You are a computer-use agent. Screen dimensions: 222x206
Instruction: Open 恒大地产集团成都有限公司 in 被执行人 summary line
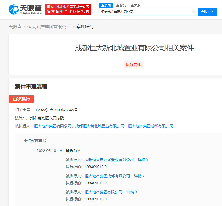(x=151, y=126)
